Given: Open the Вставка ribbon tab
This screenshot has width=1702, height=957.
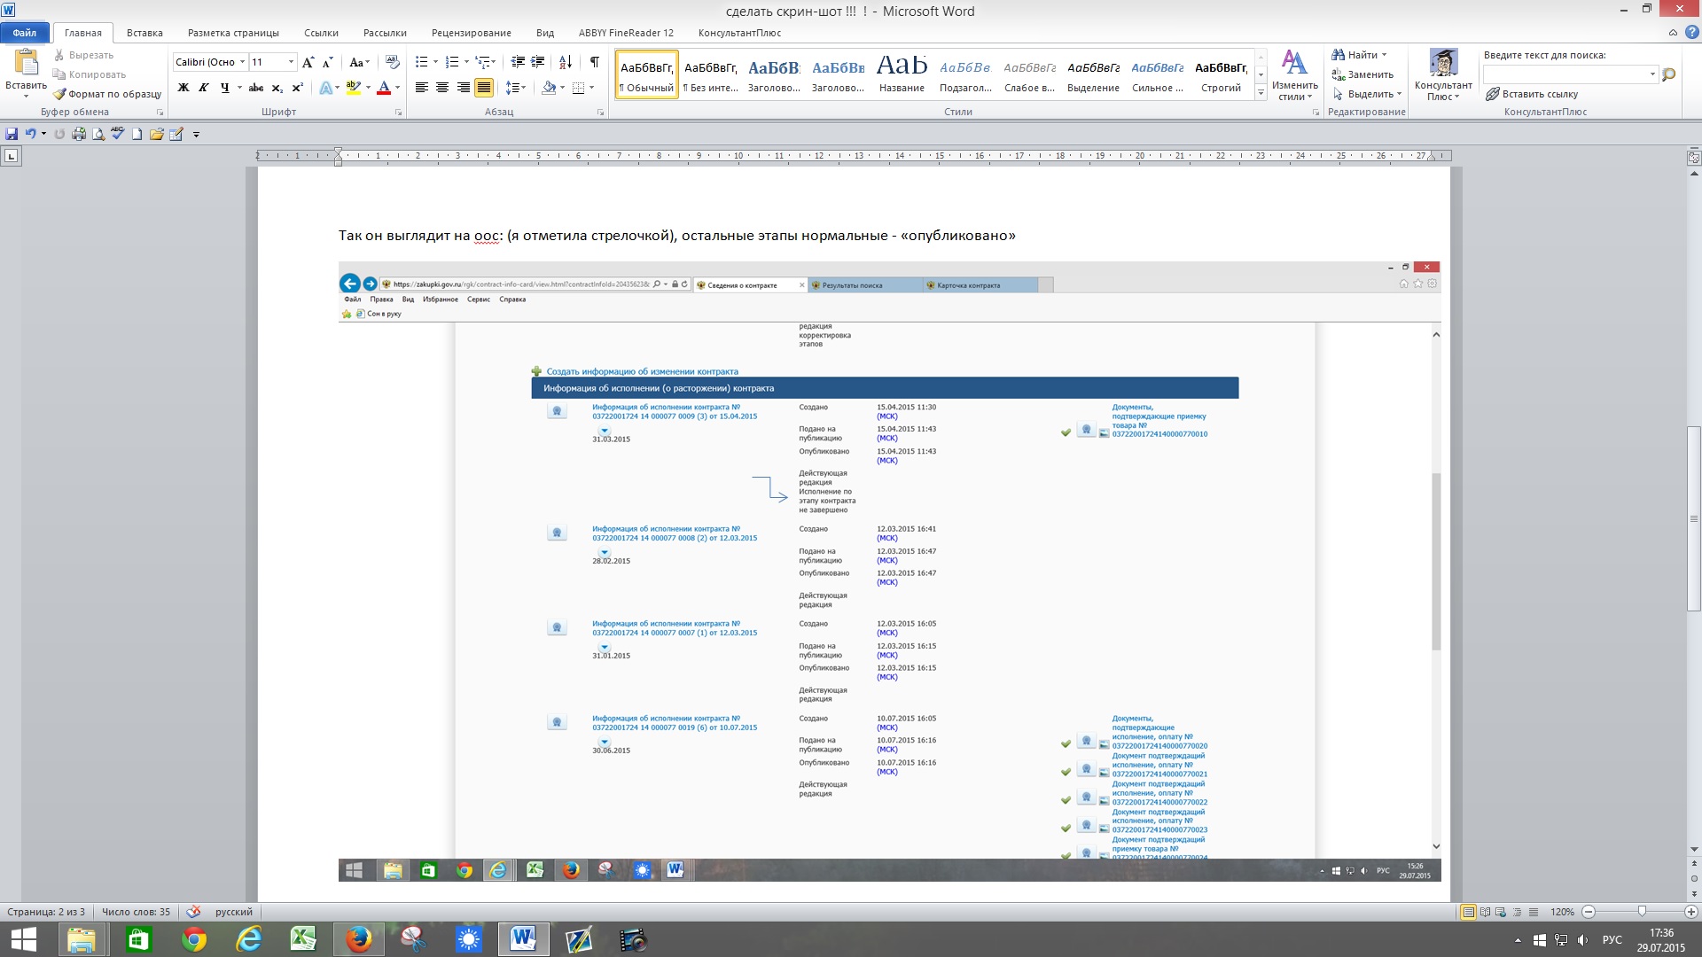Looking at the screenshot, I should pyautogui.click(x=144, y=33).
